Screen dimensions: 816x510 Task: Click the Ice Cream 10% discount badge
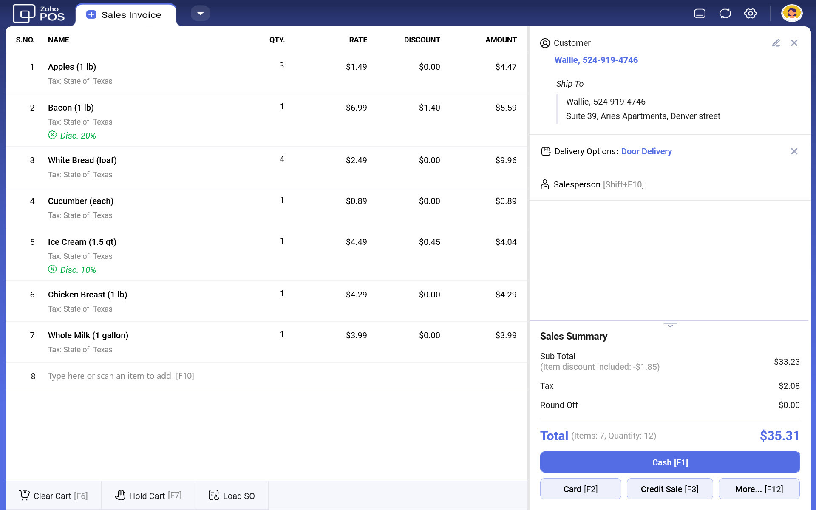(x=72, y=270)
